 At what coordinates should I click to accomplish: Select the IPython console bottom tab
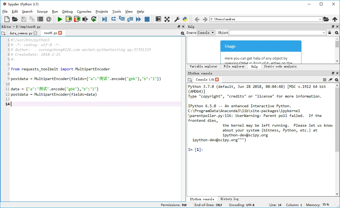202,199
